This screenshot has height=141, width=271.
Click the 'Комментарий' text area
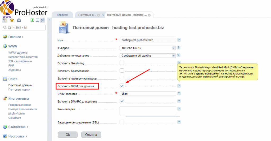tap(148, 111)
